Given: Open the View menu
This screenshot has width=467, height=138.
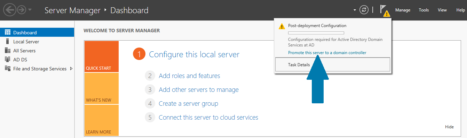Looking at the screenshot, I should pyautogui.click(x=442, y=10).
